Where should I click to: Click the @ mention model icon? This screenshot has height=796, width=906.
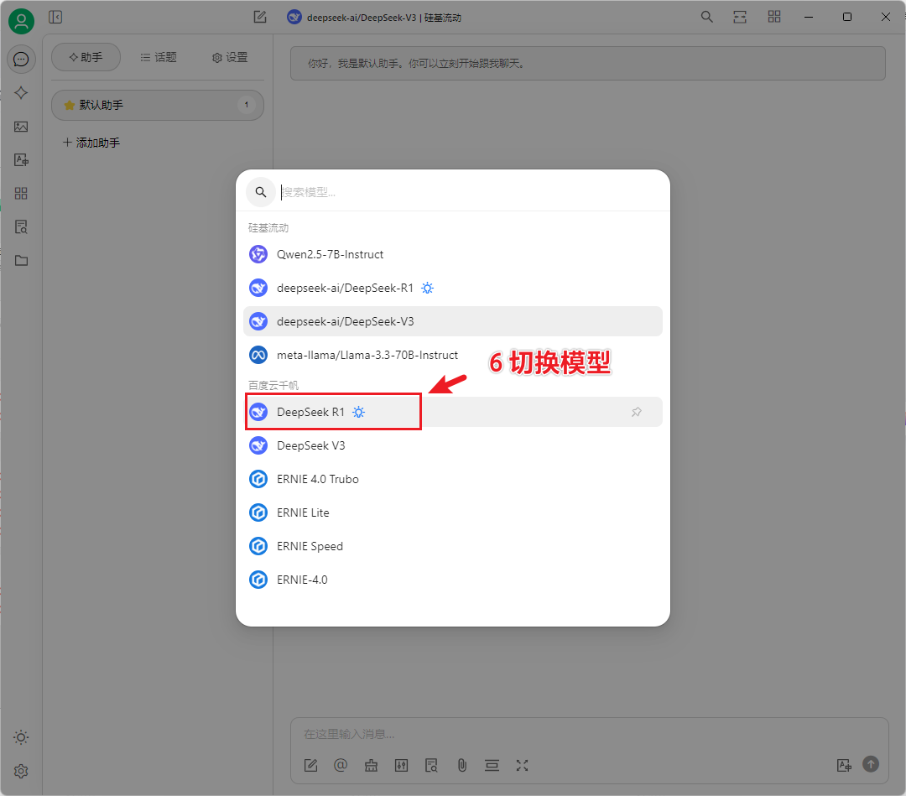(341, 765)
